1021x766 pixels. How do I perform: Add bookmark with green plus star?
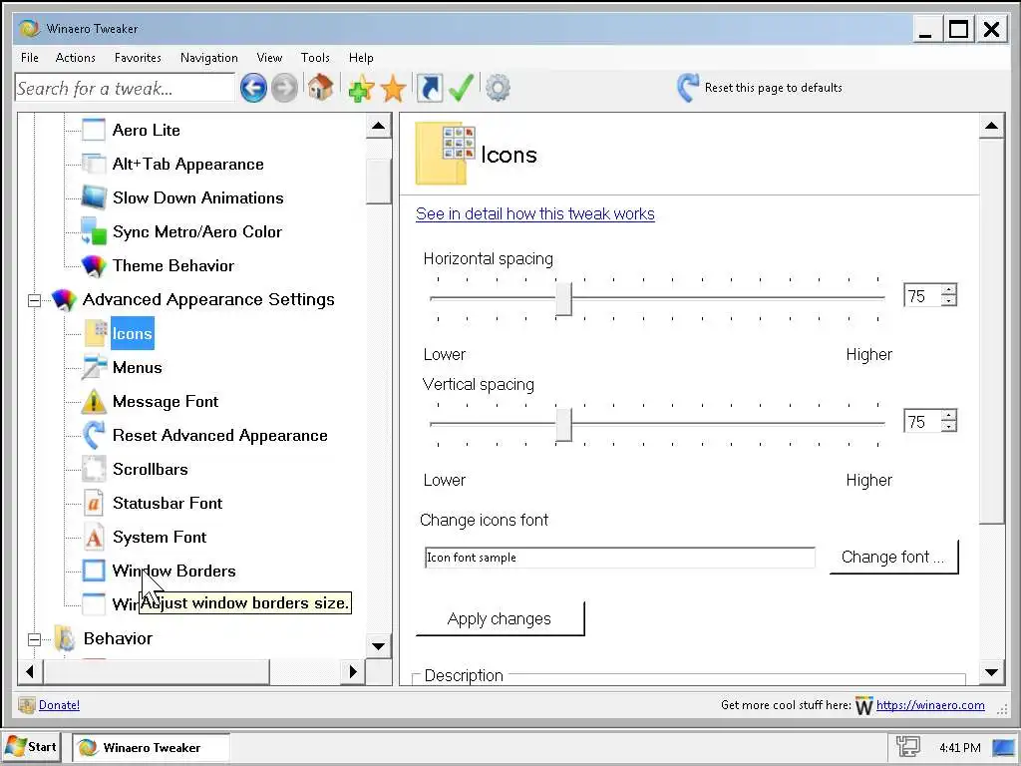coord(361,88)
